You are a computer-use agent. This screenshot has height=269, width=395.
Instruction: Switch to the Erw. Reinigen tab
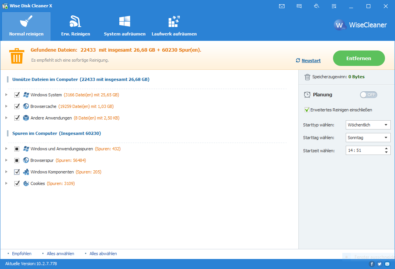pyautogui.click(x=75, y=26)
